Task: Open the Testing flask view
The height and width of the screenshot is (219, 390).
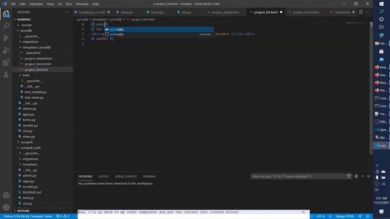Action: coord(6,74)
